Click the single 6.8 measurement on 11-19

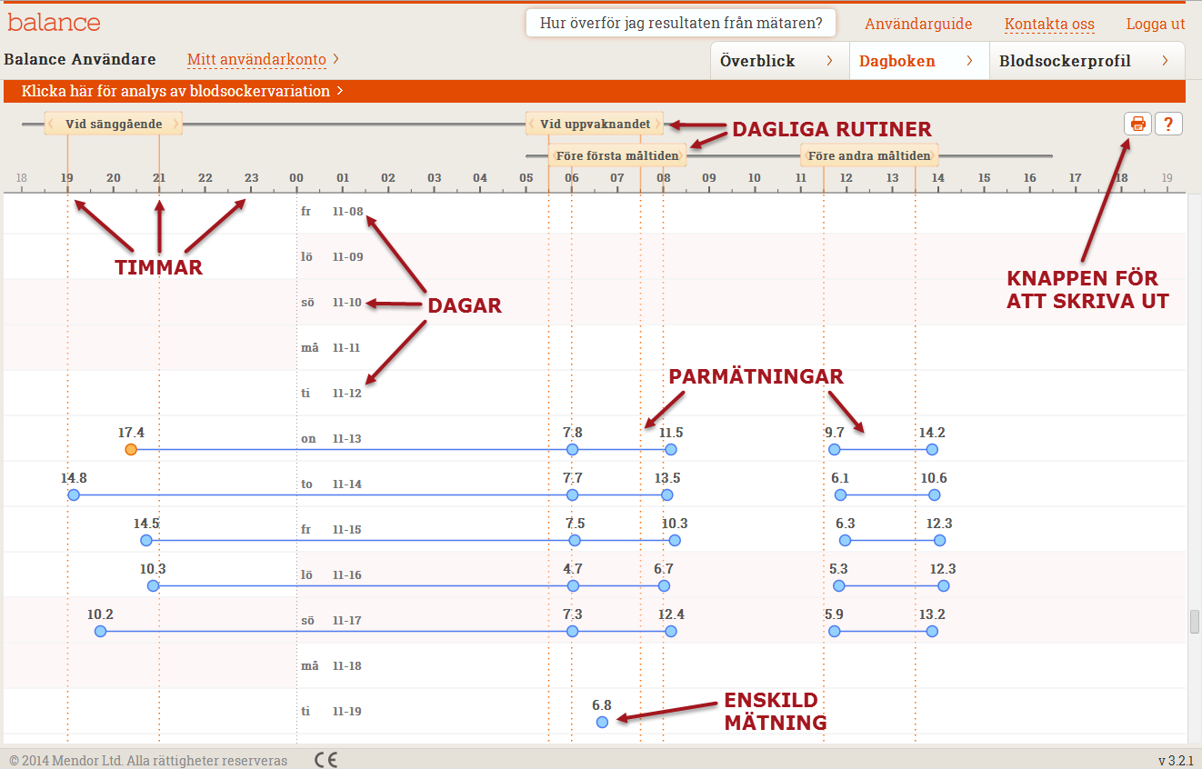point(602,722)
